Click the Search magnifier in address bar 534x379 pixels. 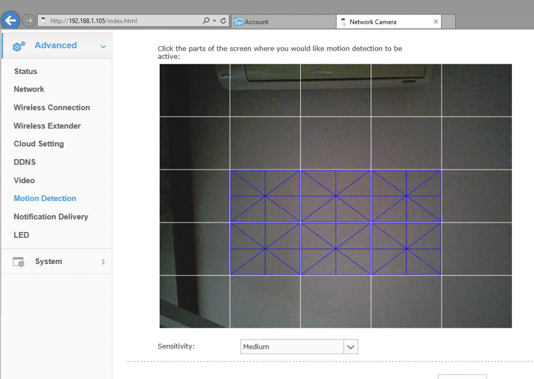(x=206, y=21)
